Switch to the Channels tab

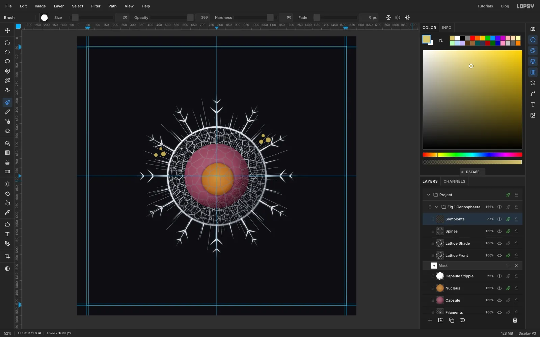[x=454, y=181]
